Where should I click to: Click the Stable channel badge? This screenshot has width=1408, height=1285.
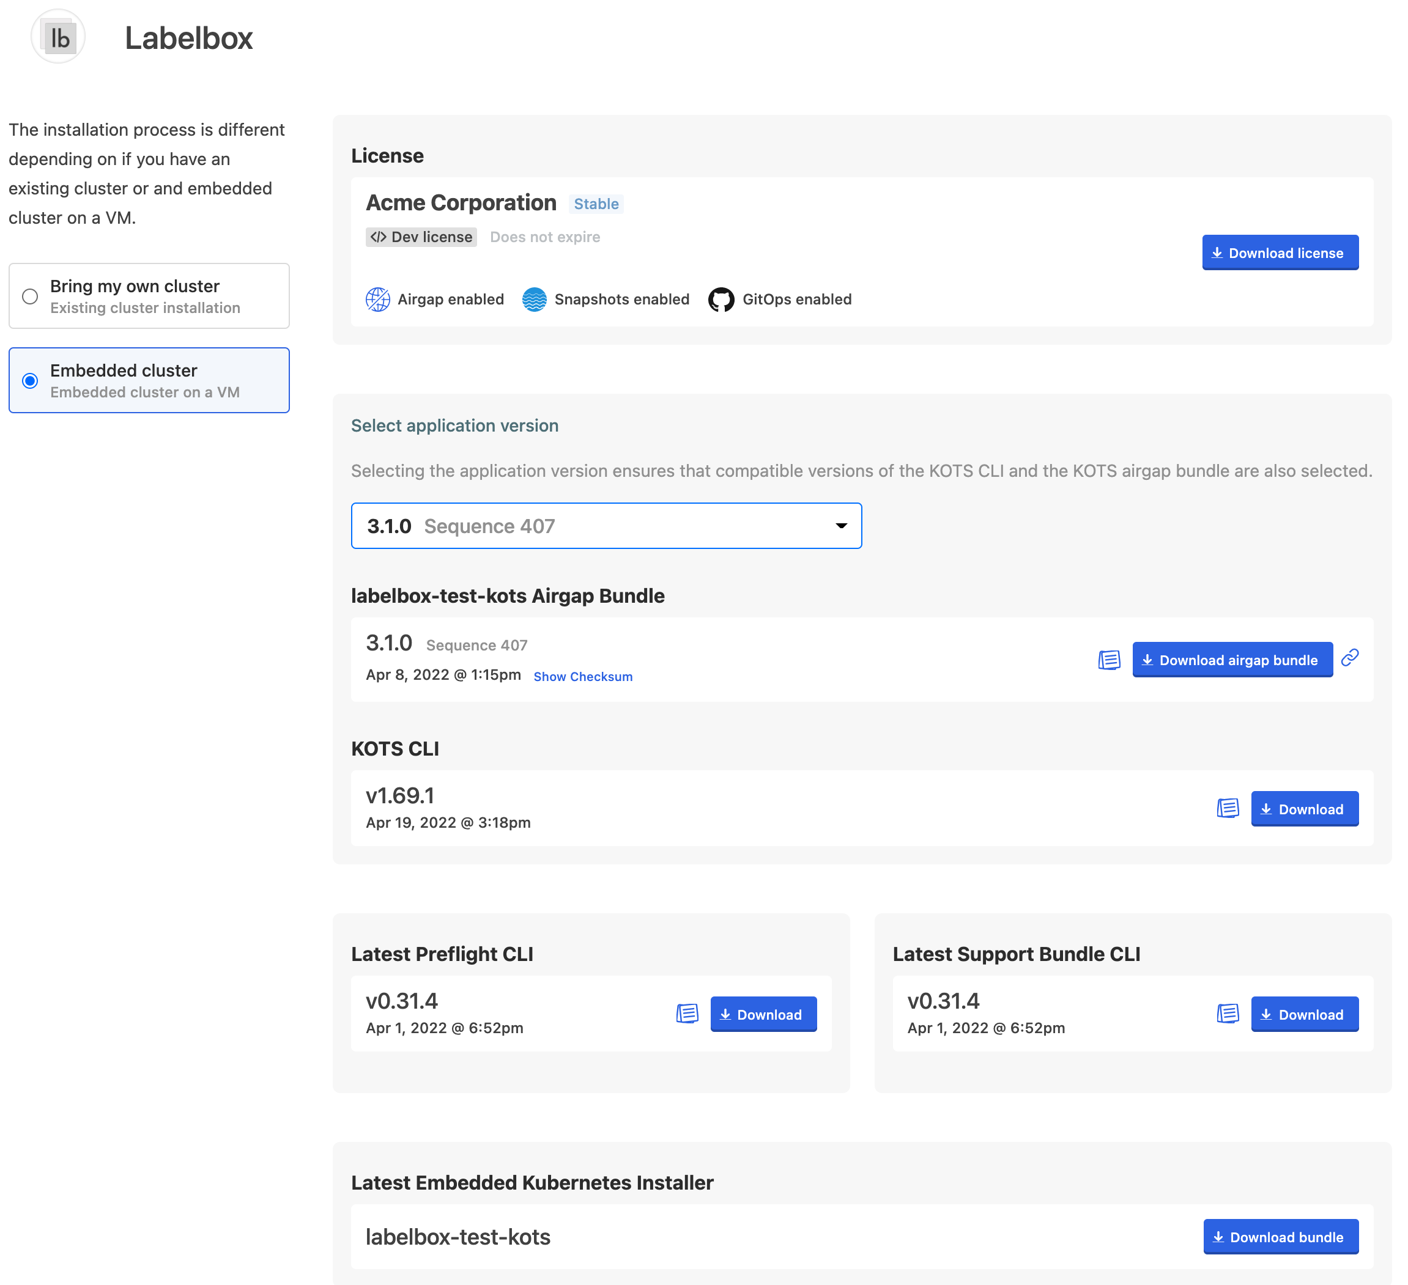[596, 204]
